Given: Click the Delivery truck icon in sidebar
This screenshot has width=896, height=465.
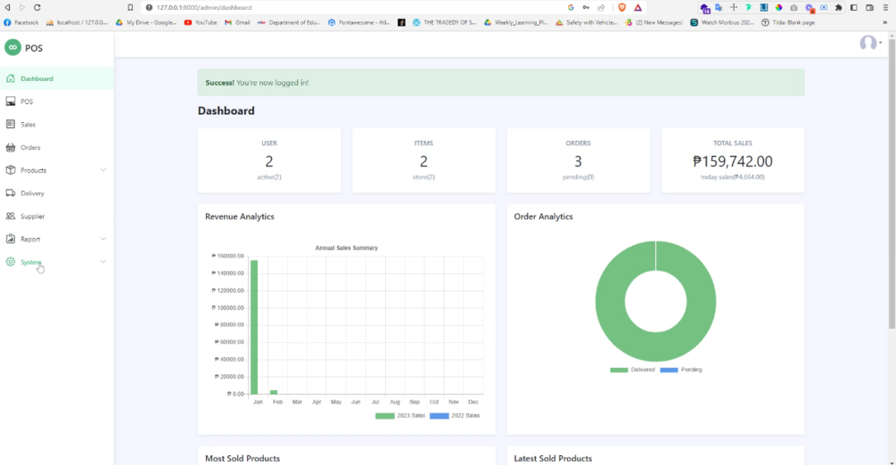Looking at the screenshot, I should pyautogui.click(x=11, y=193).
